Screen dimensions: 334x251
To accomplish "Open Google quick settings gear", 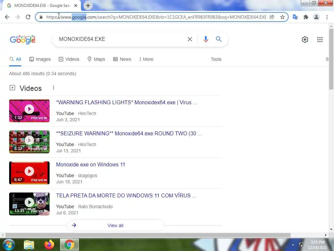I will [305, 40].
